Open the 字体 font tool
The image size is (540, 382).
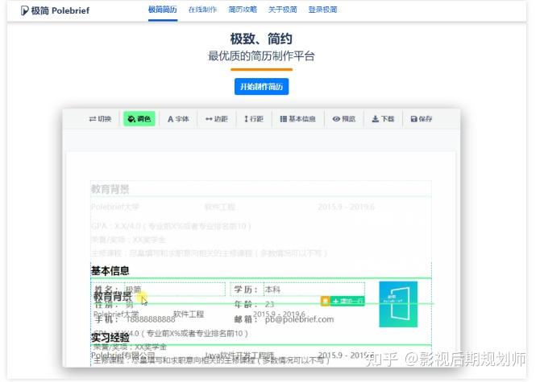178,119
